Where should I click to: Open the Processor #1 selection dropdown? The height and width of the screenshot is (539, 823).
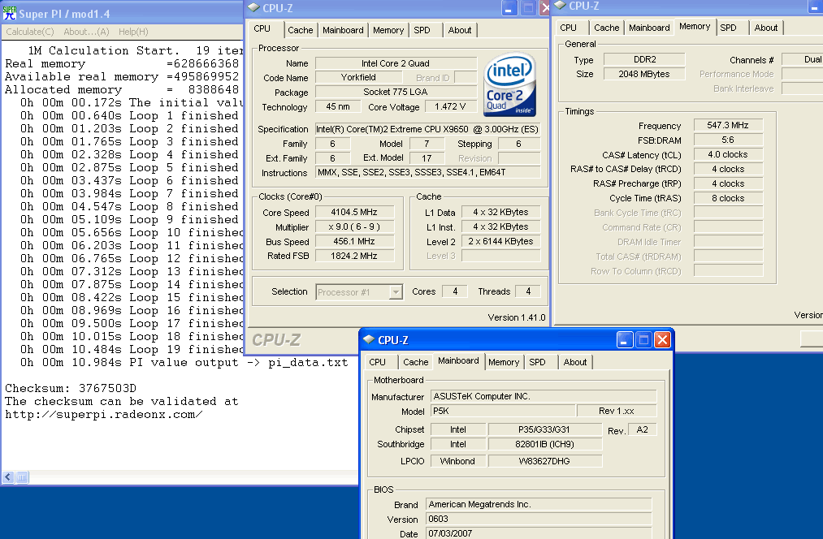tap(396, 292)
